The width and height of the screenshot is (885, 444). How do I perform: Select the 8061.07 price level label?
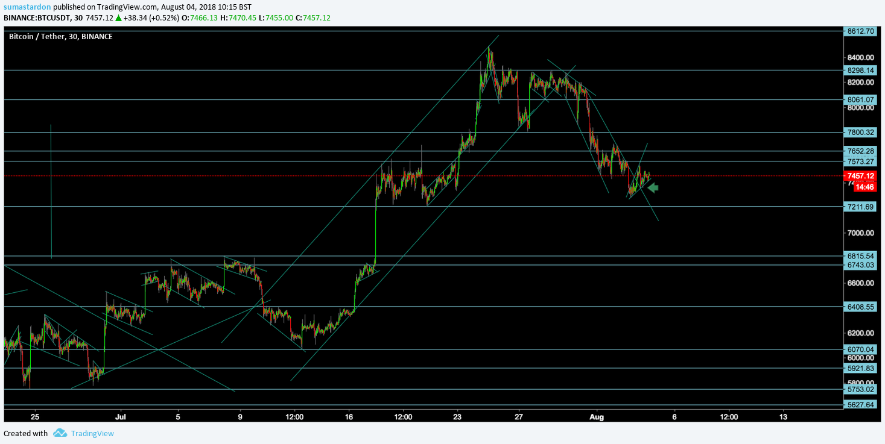click(860, 100)
